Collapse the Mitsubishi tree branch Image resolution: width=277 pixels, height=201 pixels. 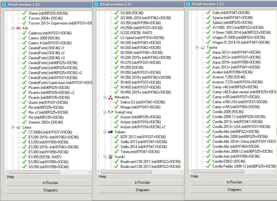(x=105, y=97)
